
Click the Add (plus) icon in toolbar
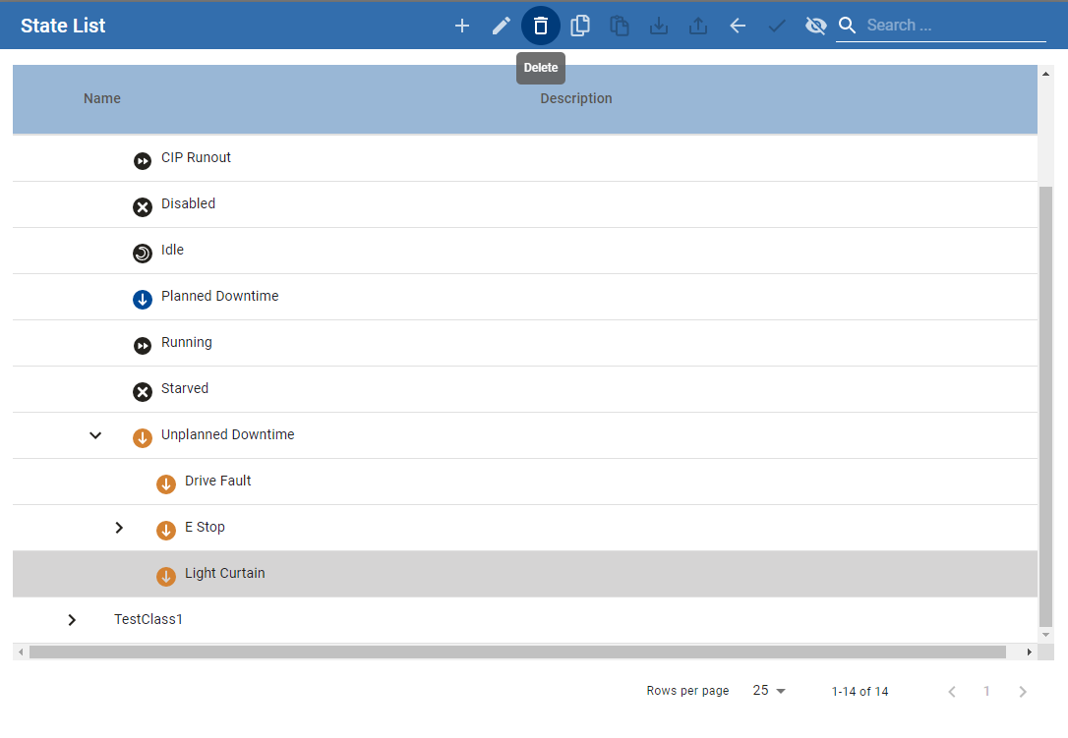[x=462, y=26]
